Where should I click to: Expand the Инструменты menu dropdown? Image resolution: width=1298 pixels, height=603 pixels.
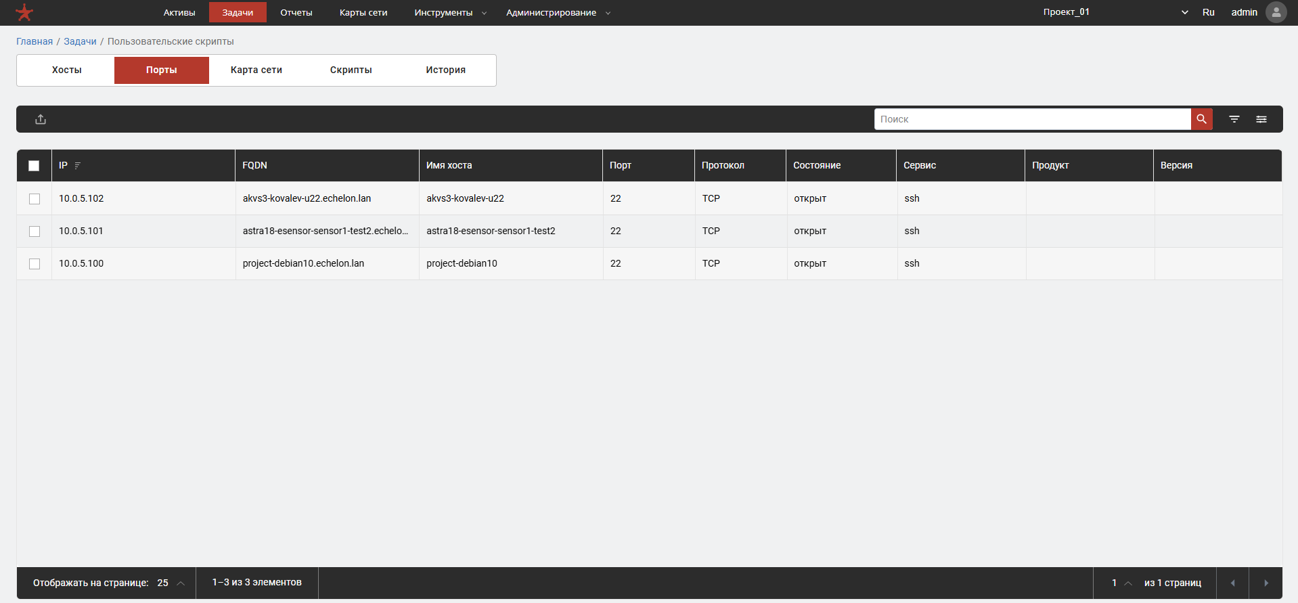[450, 13]
